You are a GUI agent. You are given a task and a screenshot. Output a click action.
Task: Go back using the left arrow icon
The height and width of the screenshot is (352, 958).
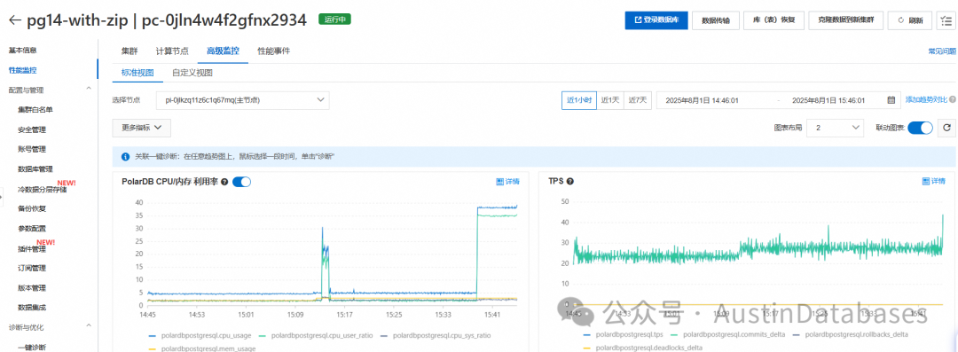(x=15, y=20)
